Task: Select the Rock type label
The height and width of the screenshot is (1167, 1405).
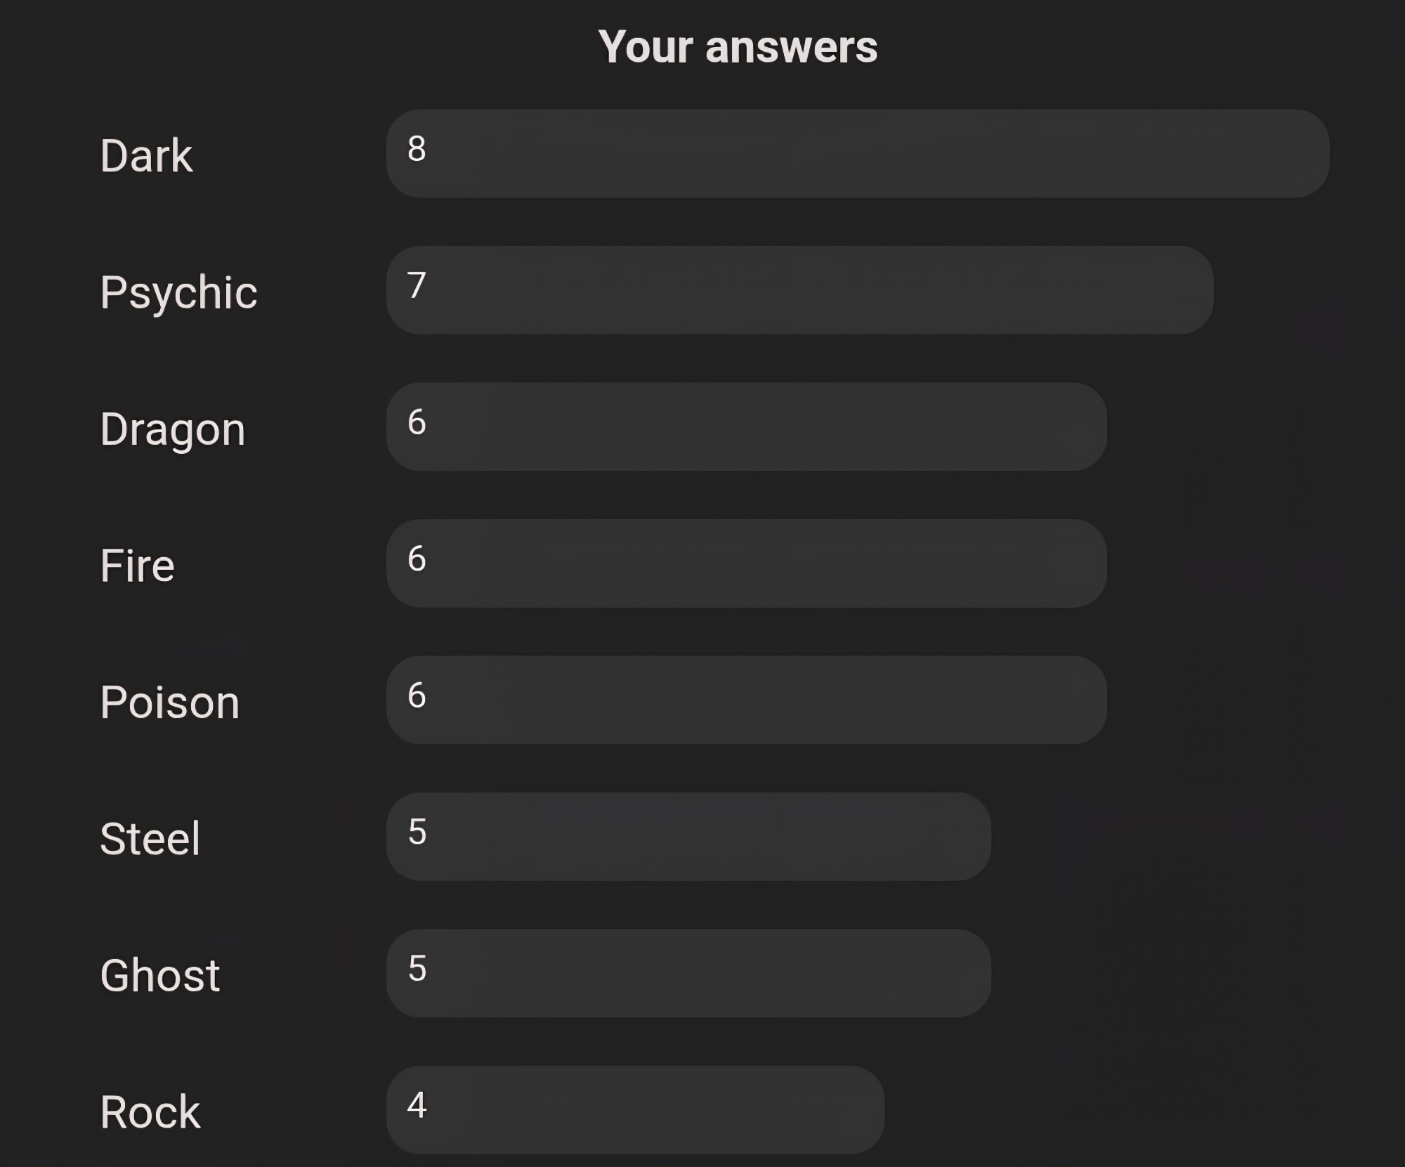Action: [x=150, y=1111]
